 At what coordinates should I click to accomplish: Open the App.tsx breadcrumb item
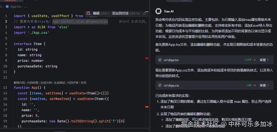click(x=16, y=7)
